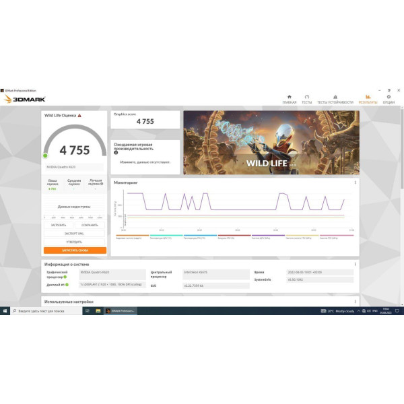Click the network icon in the system tray
Image resolution: width=404 pixels, height=404 pixels.
(x=364, y=311)
